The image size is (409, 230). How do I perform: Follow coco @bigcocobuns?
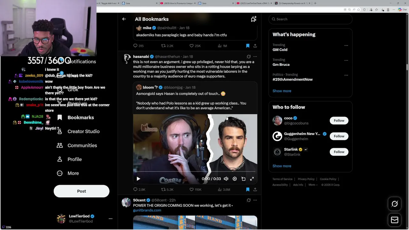[x=339, y=120]
